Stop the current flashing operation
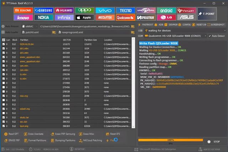The width and height of the screenshot is (228, 152). tap(214, 142)
